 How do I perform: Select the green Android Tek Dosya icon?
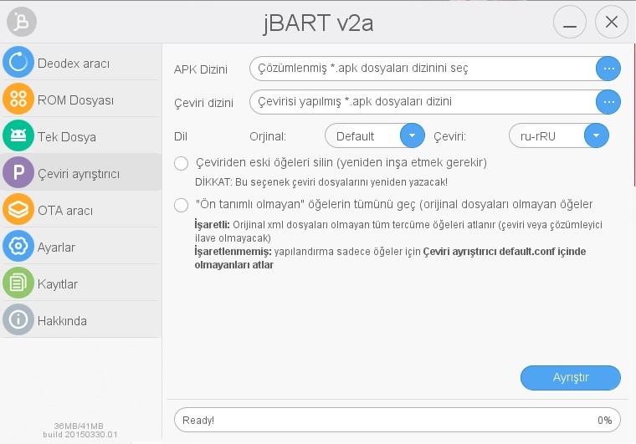point(18,135)
